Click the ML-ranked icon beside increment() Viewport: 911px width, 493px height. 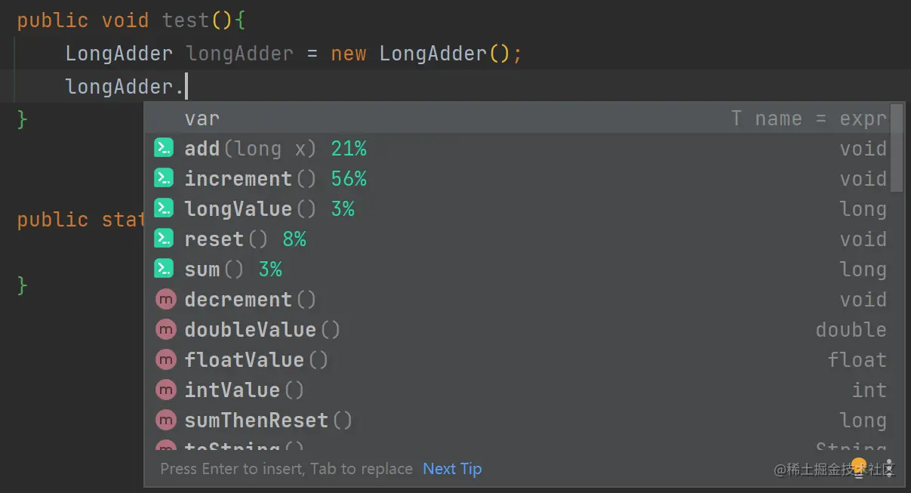click(x=164, y=178)
